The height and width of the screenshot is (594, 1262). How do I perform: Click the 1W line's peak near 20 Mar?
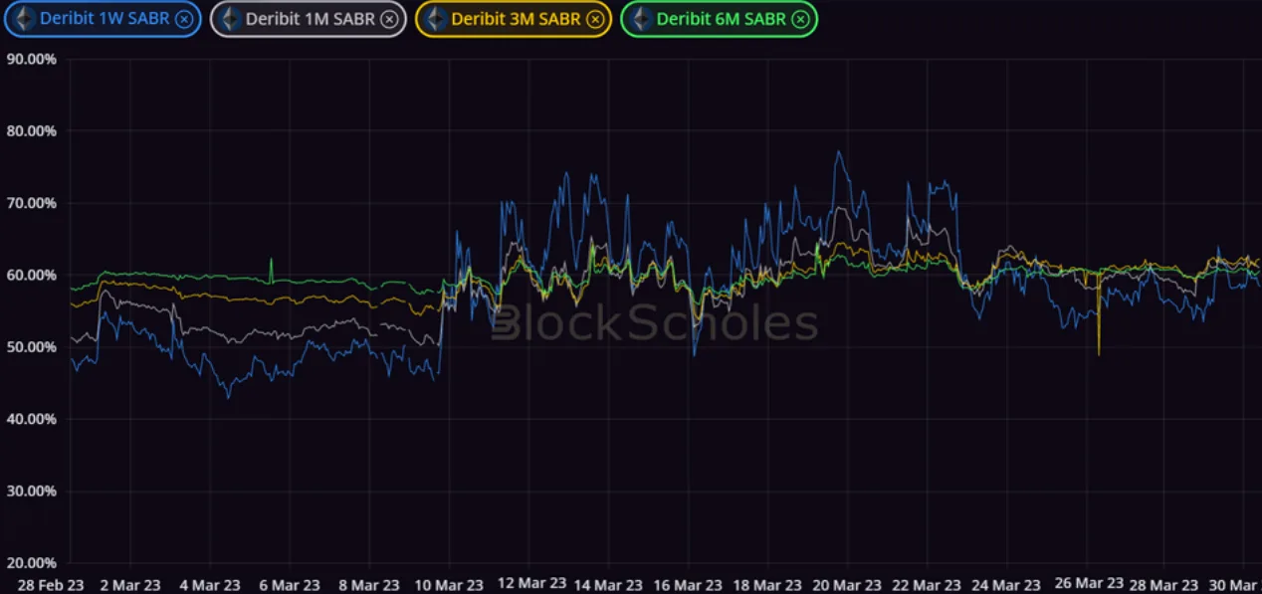click(x=838, y=152)
